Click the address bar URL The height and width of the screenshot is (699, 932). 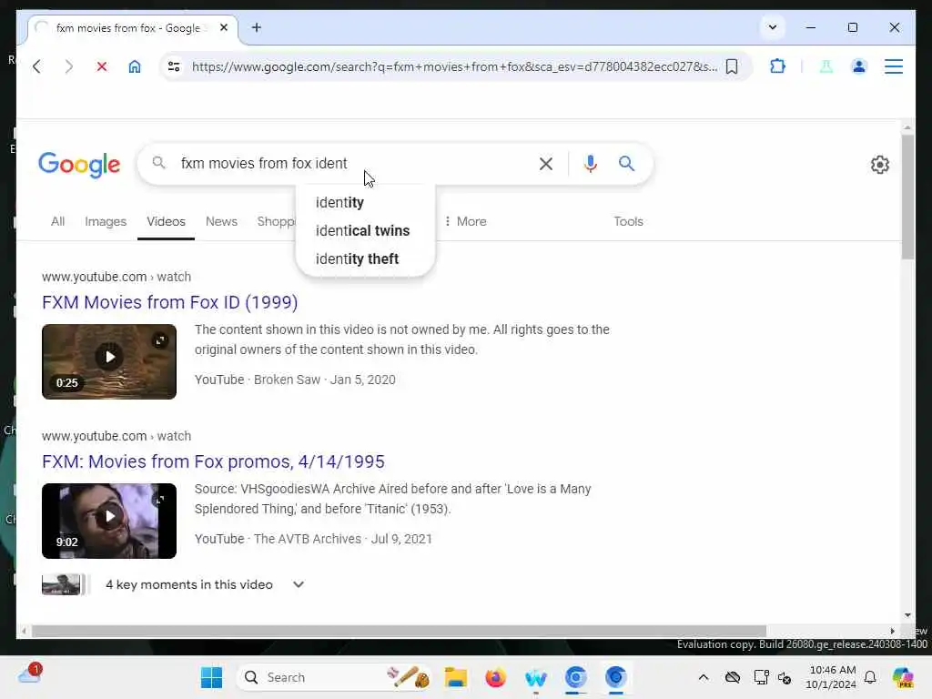[x=455, y=66]
